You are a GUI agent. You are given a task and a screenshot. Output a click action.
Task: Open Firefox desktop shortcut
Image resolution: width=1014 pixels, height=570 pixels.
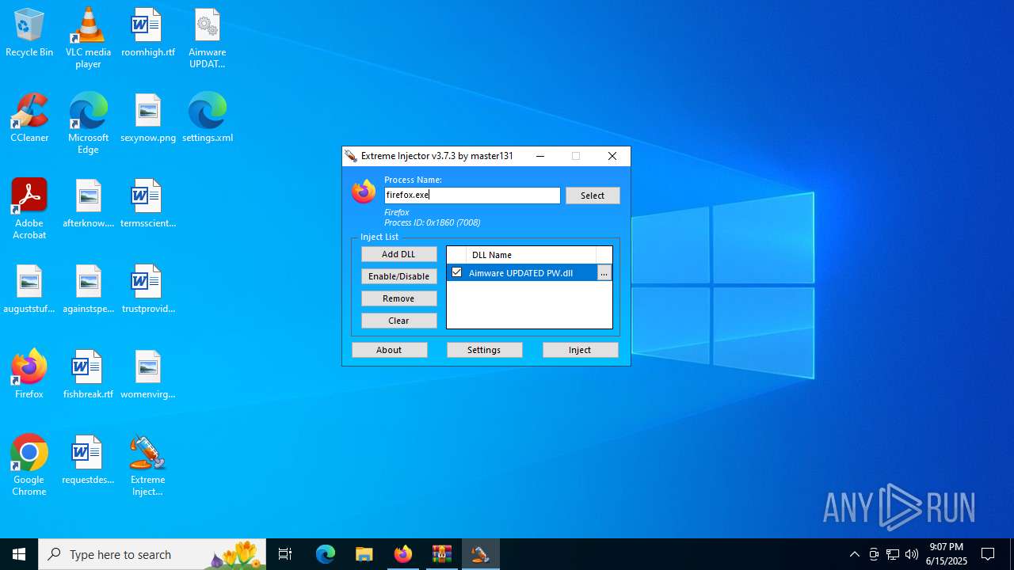pyautogui.click(x=29, y=374)
